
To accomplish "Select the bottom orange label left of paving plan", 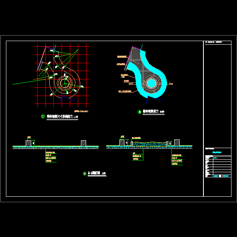I will point(125,91).
